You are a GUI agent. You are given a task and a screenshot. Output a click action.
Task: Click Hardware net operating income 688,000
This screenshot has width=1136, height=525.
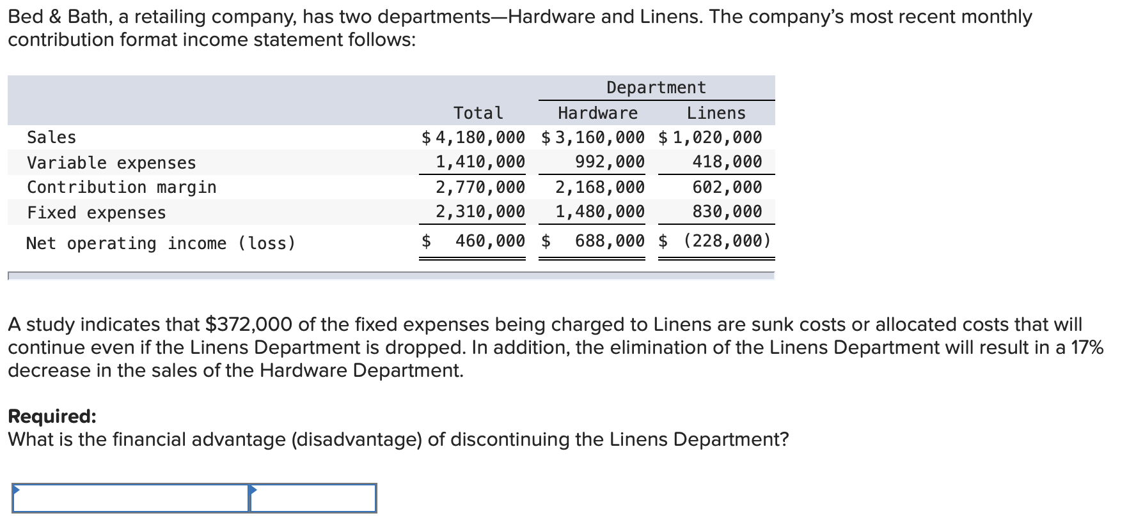pos(610,241)
